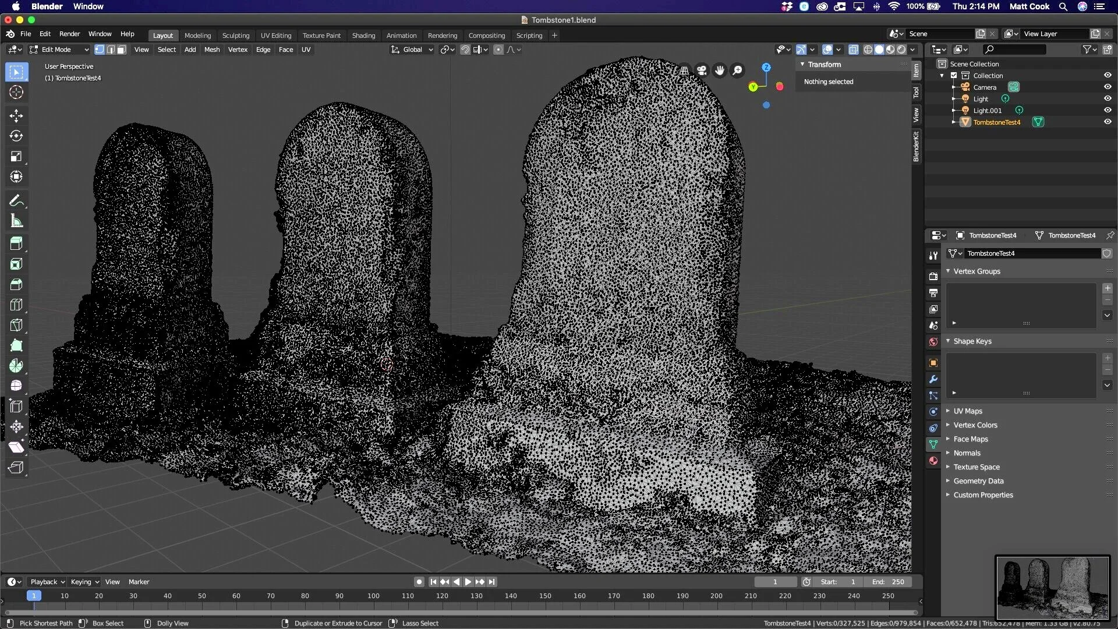Click the outliner search field
1118x629 pixels.
(x=1014, y=50)
